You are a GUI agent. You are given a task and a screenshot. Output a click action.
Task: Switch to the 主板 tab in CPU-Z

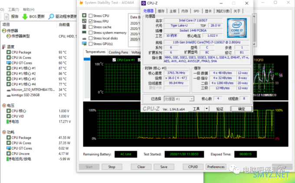pyautogui.click(x=173, y=11)
